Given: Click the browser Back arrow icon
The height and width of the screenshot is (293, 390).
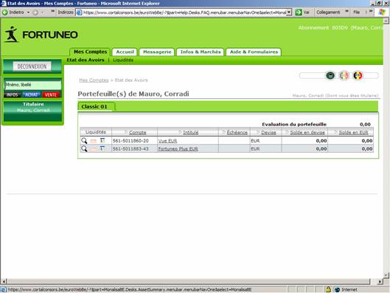Looking at the screenshot, I should 5,13.
